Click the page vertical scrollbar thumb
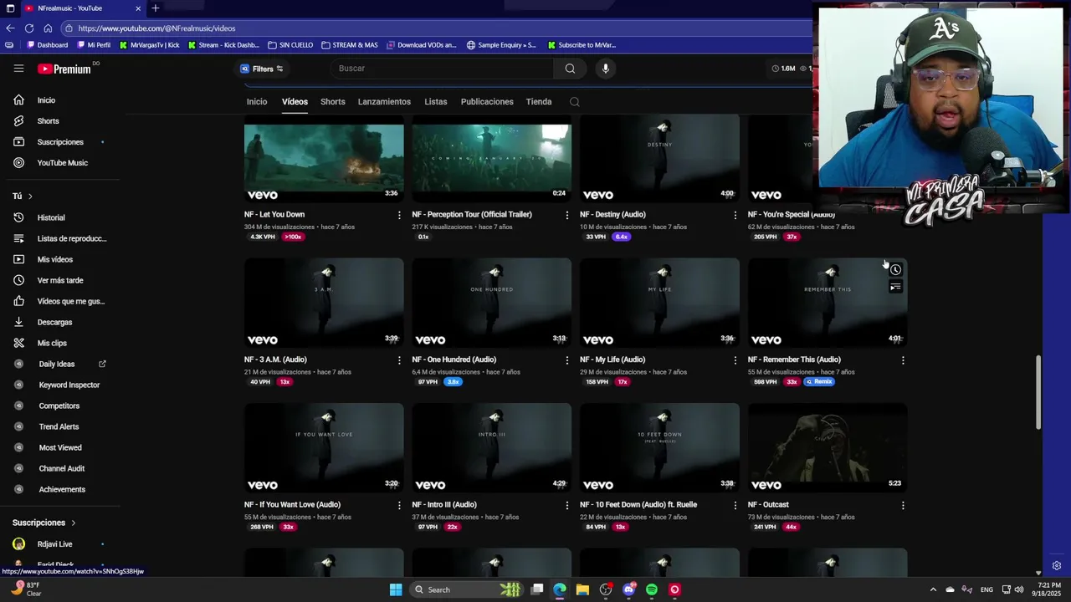The width and height of the screenshot is (1071, 602). (x=1038, y=393)
